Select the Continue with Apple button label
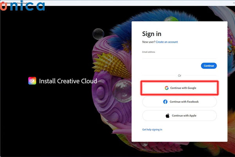 tap(183, 115)
